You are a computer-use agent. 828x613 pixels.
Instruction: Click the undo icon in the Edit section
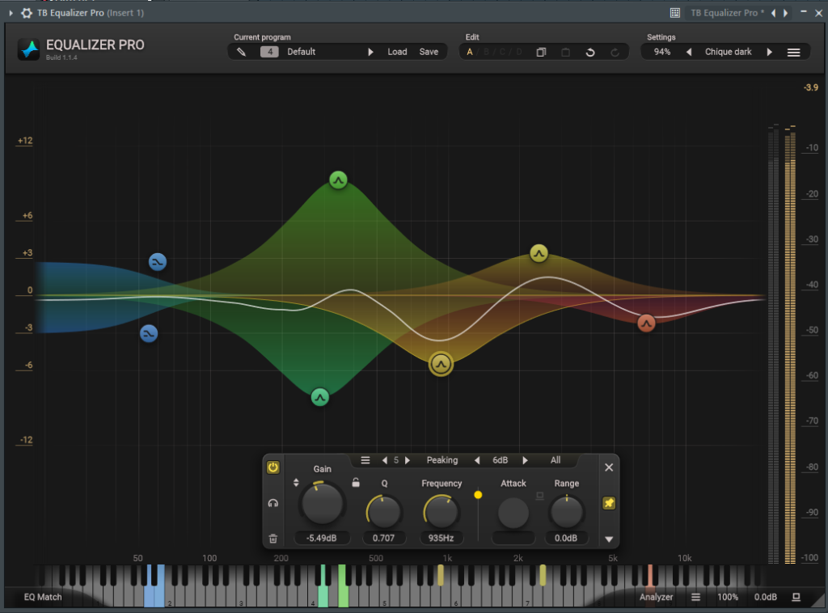pos(590,52)
